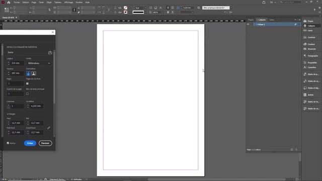The height and width of the screenshot is (181, 322).
Task: Delete layer trash icon at panel bottom
Action: click(296, 150)
